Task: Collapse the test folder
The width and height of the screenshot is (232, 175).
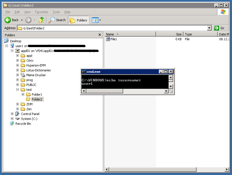Action: click(18, 90)
